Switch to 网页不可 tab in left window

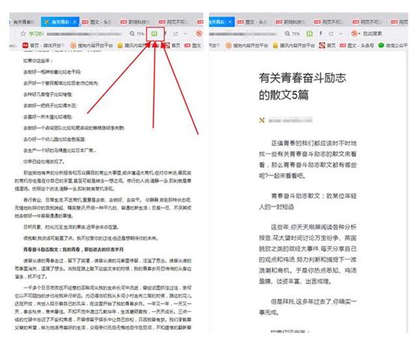[x=173, y=22]
